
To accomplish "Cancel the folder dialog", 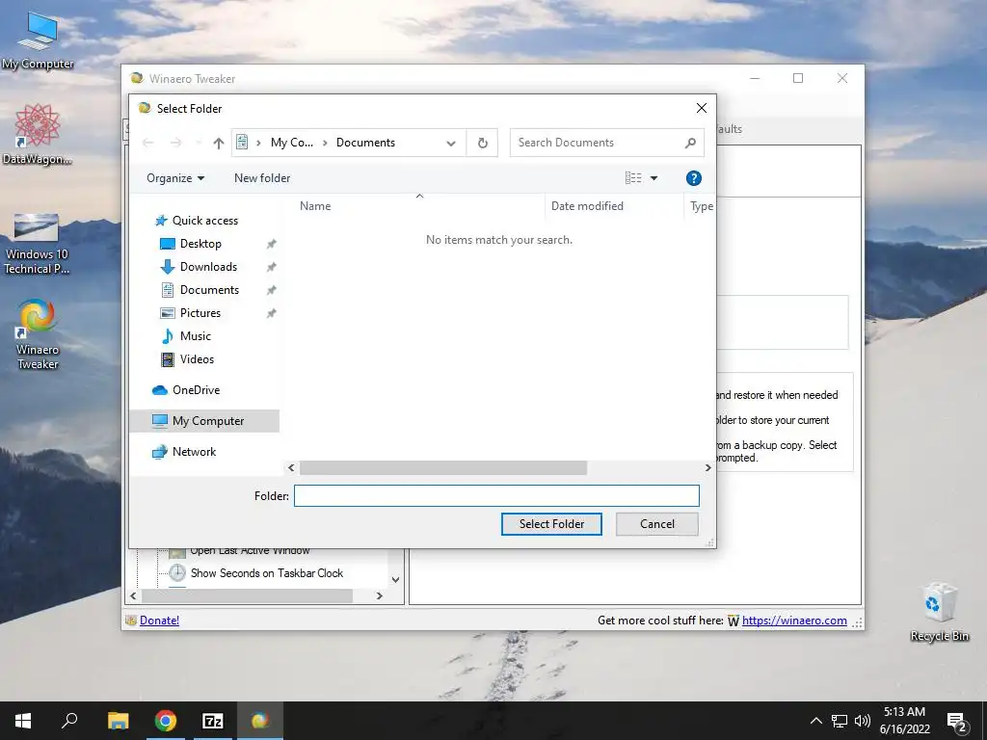I will pyautogui.click(x=657, y=524).
